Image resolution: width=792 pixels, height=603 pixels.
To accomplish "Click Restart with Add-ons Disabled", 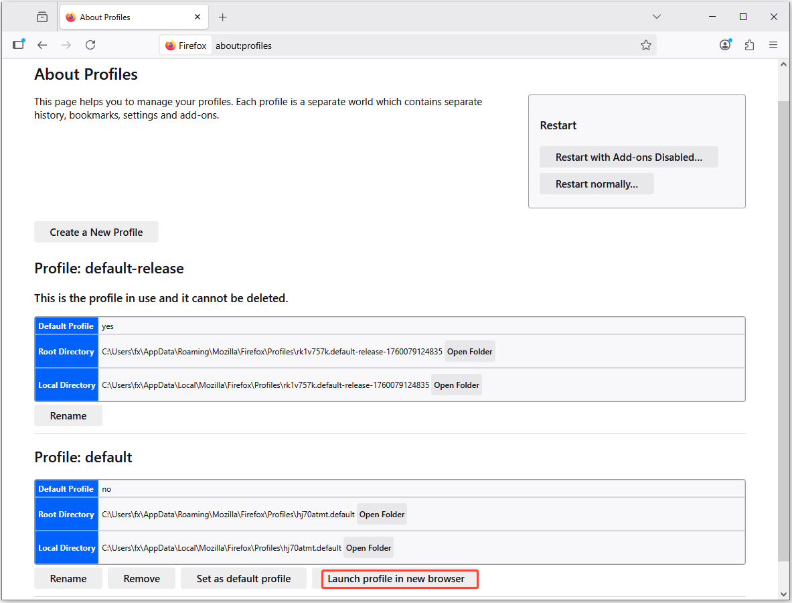I will 629,157.
